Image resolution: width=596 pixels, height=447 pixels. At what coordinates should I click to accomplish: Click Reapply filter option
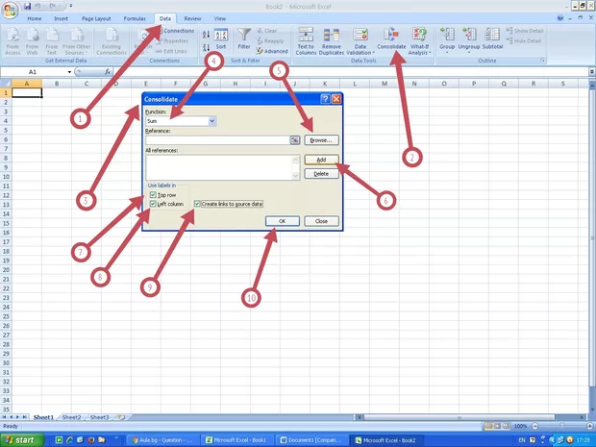[x=271, y=40]
